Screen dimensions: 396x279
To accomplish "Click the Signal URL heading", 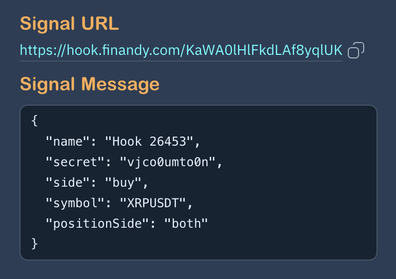I will click(69, 24).
